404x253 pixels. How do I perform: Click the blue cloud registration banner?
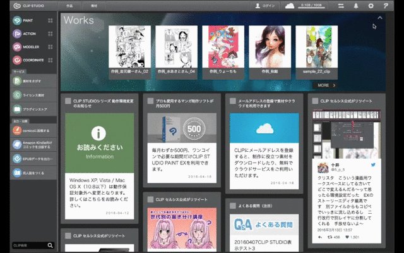[264, 128]
